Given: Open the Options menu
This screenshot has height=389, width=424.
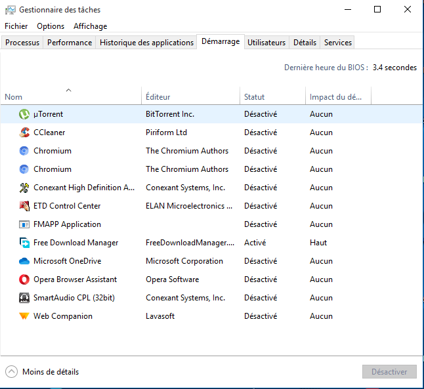Looking at the screenshot, I should [51, 26].
